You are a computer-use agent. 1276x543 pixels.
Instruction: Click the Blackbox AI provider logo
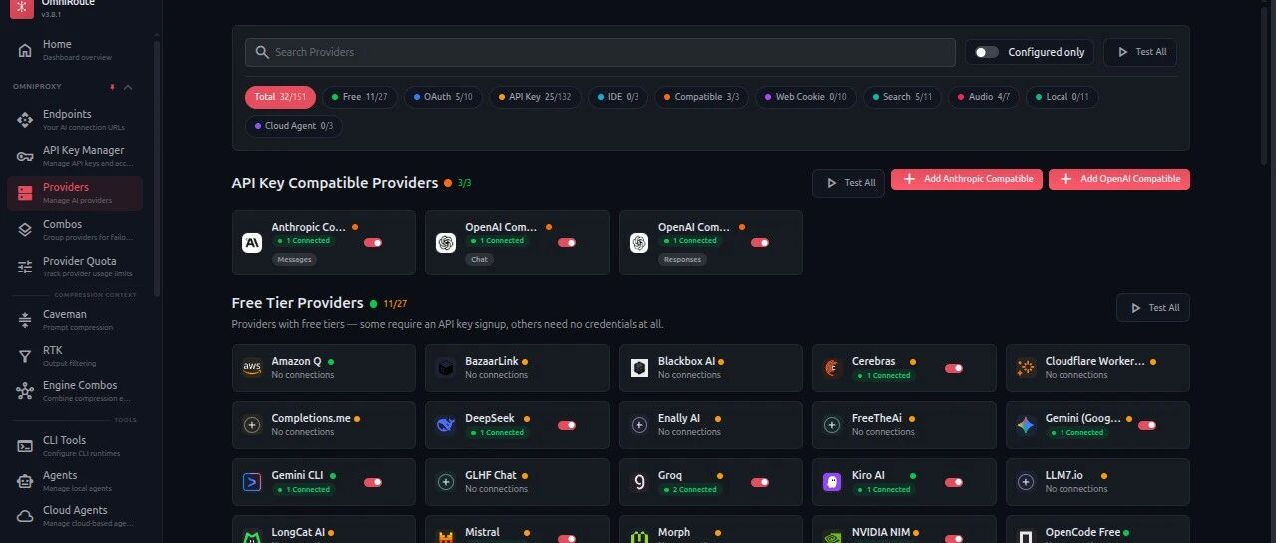pos(639,368)
